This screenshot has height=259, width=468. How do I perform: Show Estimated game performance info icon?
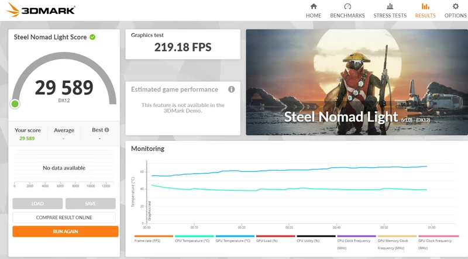coord(231,89)
